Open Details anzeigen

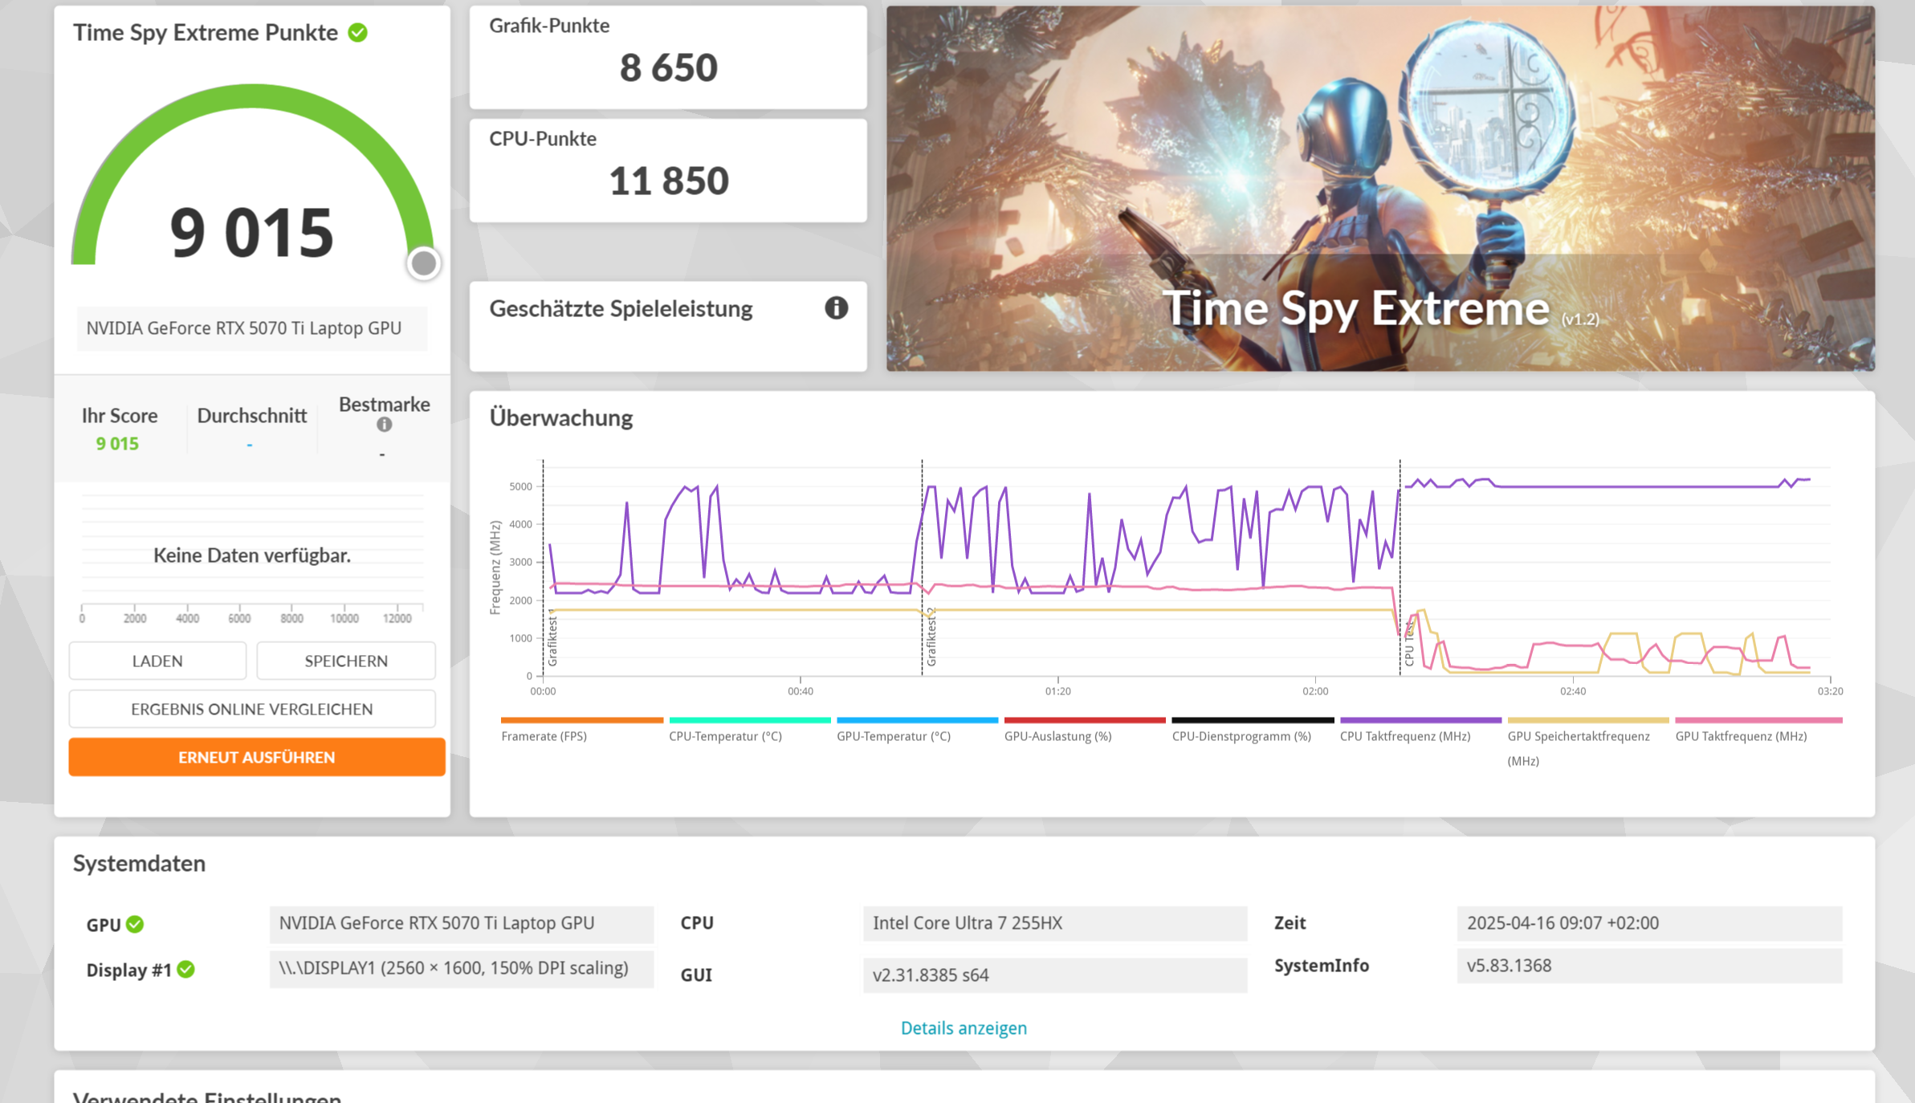(964, 1028)
